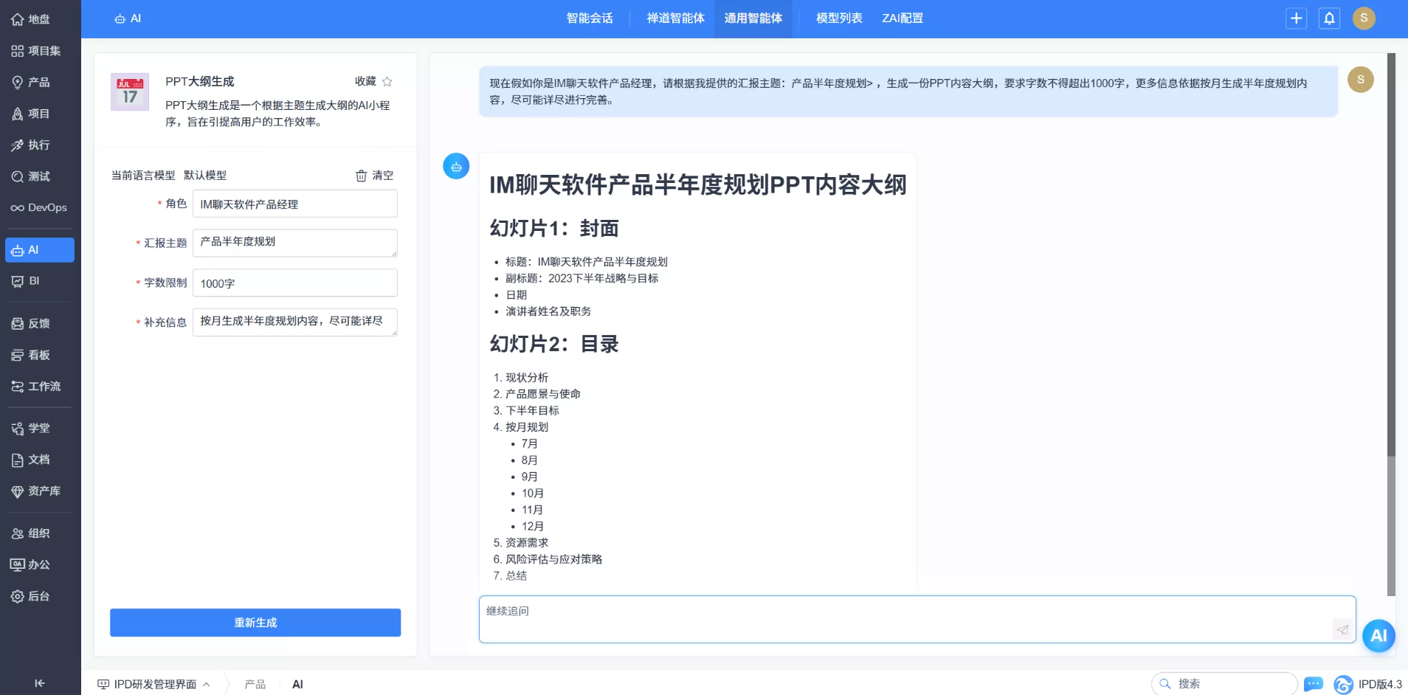Star PPT大纲生成 as favorite

tap(388, 82)
